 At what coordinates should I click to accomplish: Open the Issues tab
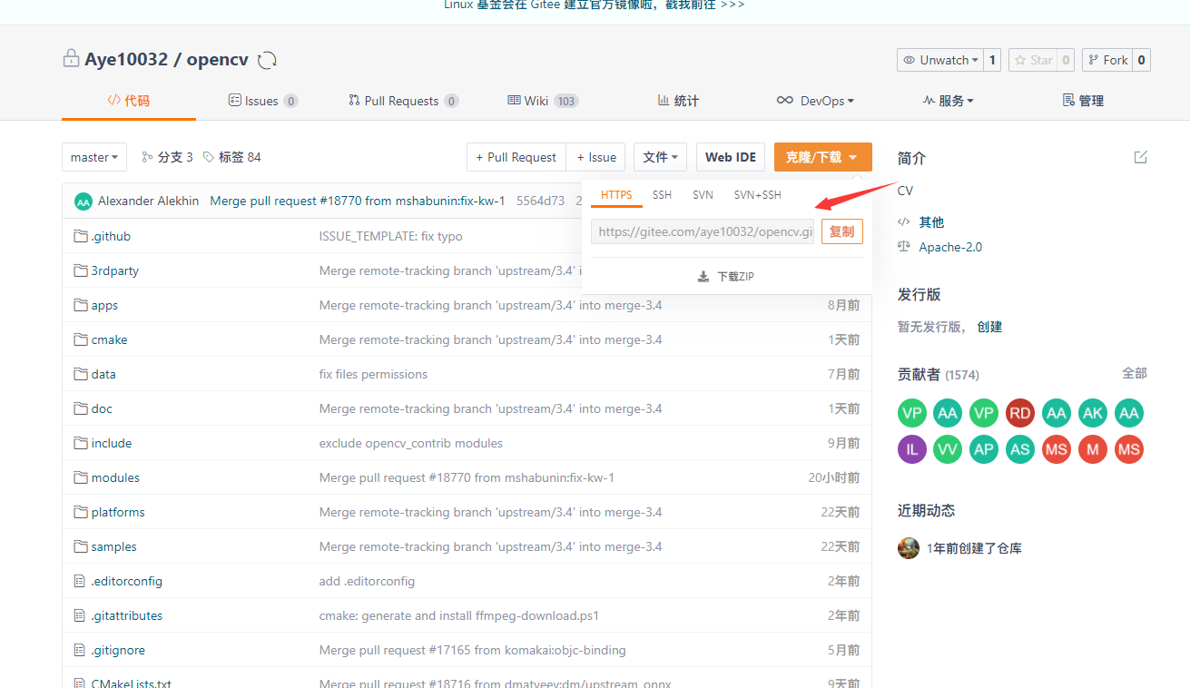[x=263, y=101]
